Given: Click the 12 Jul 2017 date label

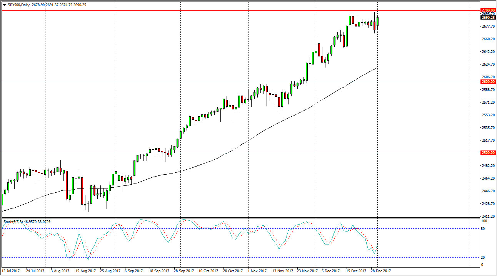Looking at the screenshot, I should 12,271.
